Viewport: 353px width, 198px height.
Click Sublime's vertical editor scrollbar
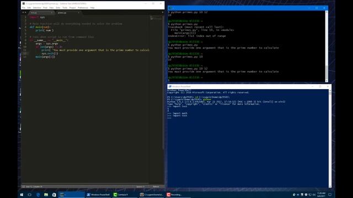tap(163, 82)
